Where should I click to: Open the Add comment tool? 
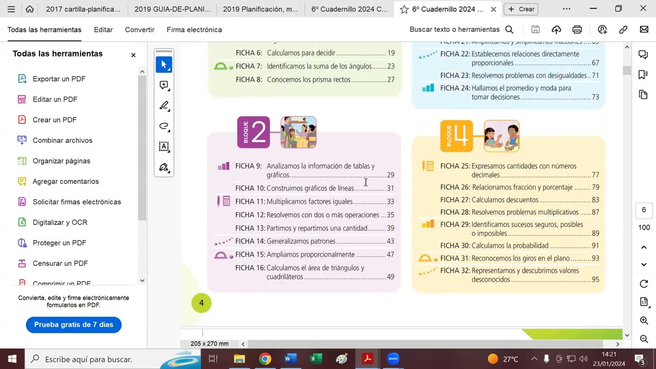point(164,85)
